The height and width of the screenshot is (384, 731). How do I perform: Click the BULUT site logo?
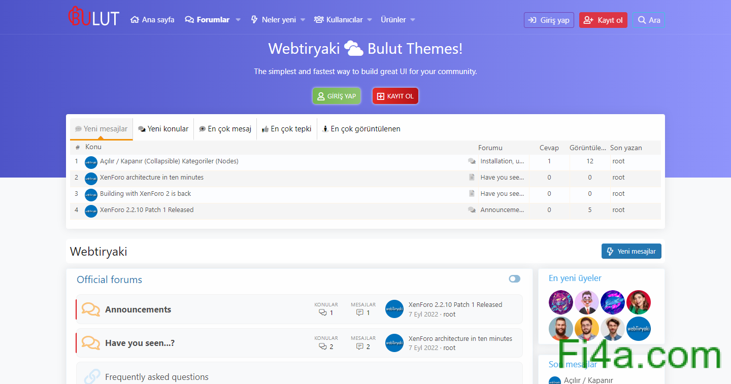coord(93,18)
